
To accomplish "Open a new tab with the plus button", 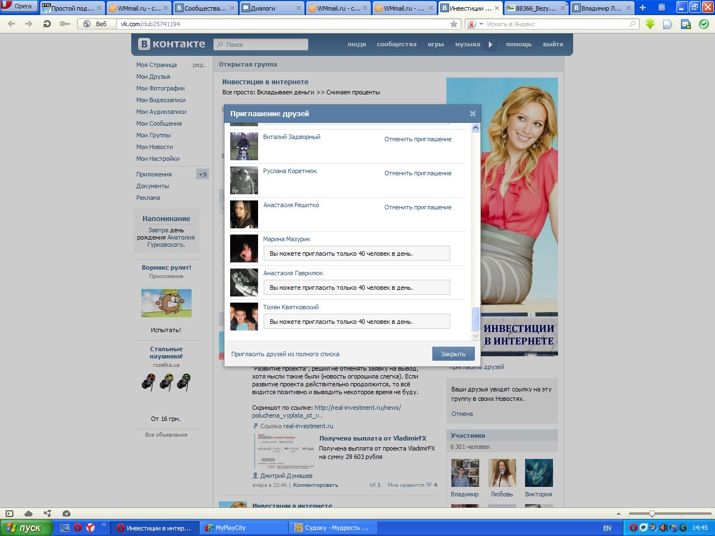I will 642,8.
